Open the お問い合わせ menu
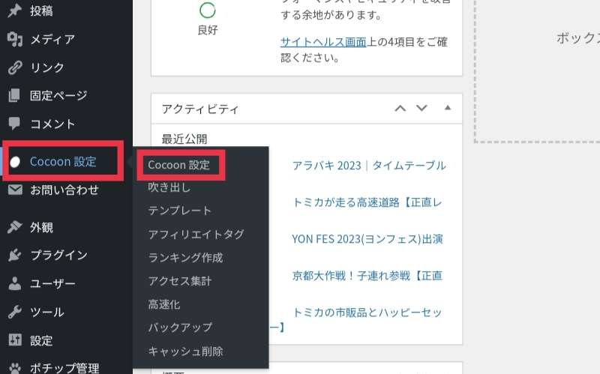 66,190
